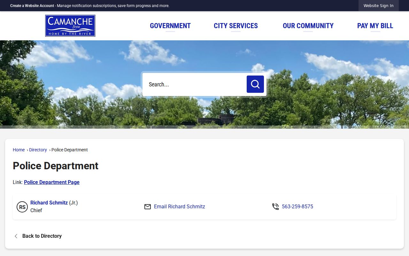
Task: Click the back arrow chevron icon
Action: (16, 236)
